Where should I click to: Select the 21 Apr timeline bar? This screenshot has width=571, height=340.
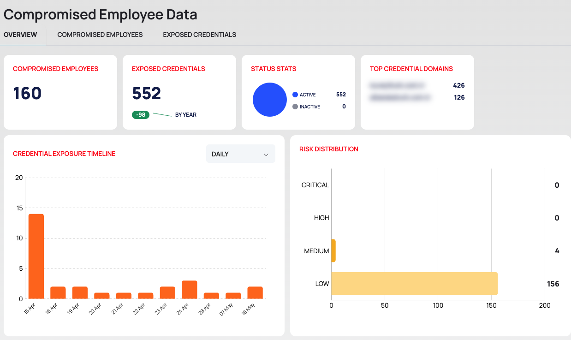coord(124,296)
